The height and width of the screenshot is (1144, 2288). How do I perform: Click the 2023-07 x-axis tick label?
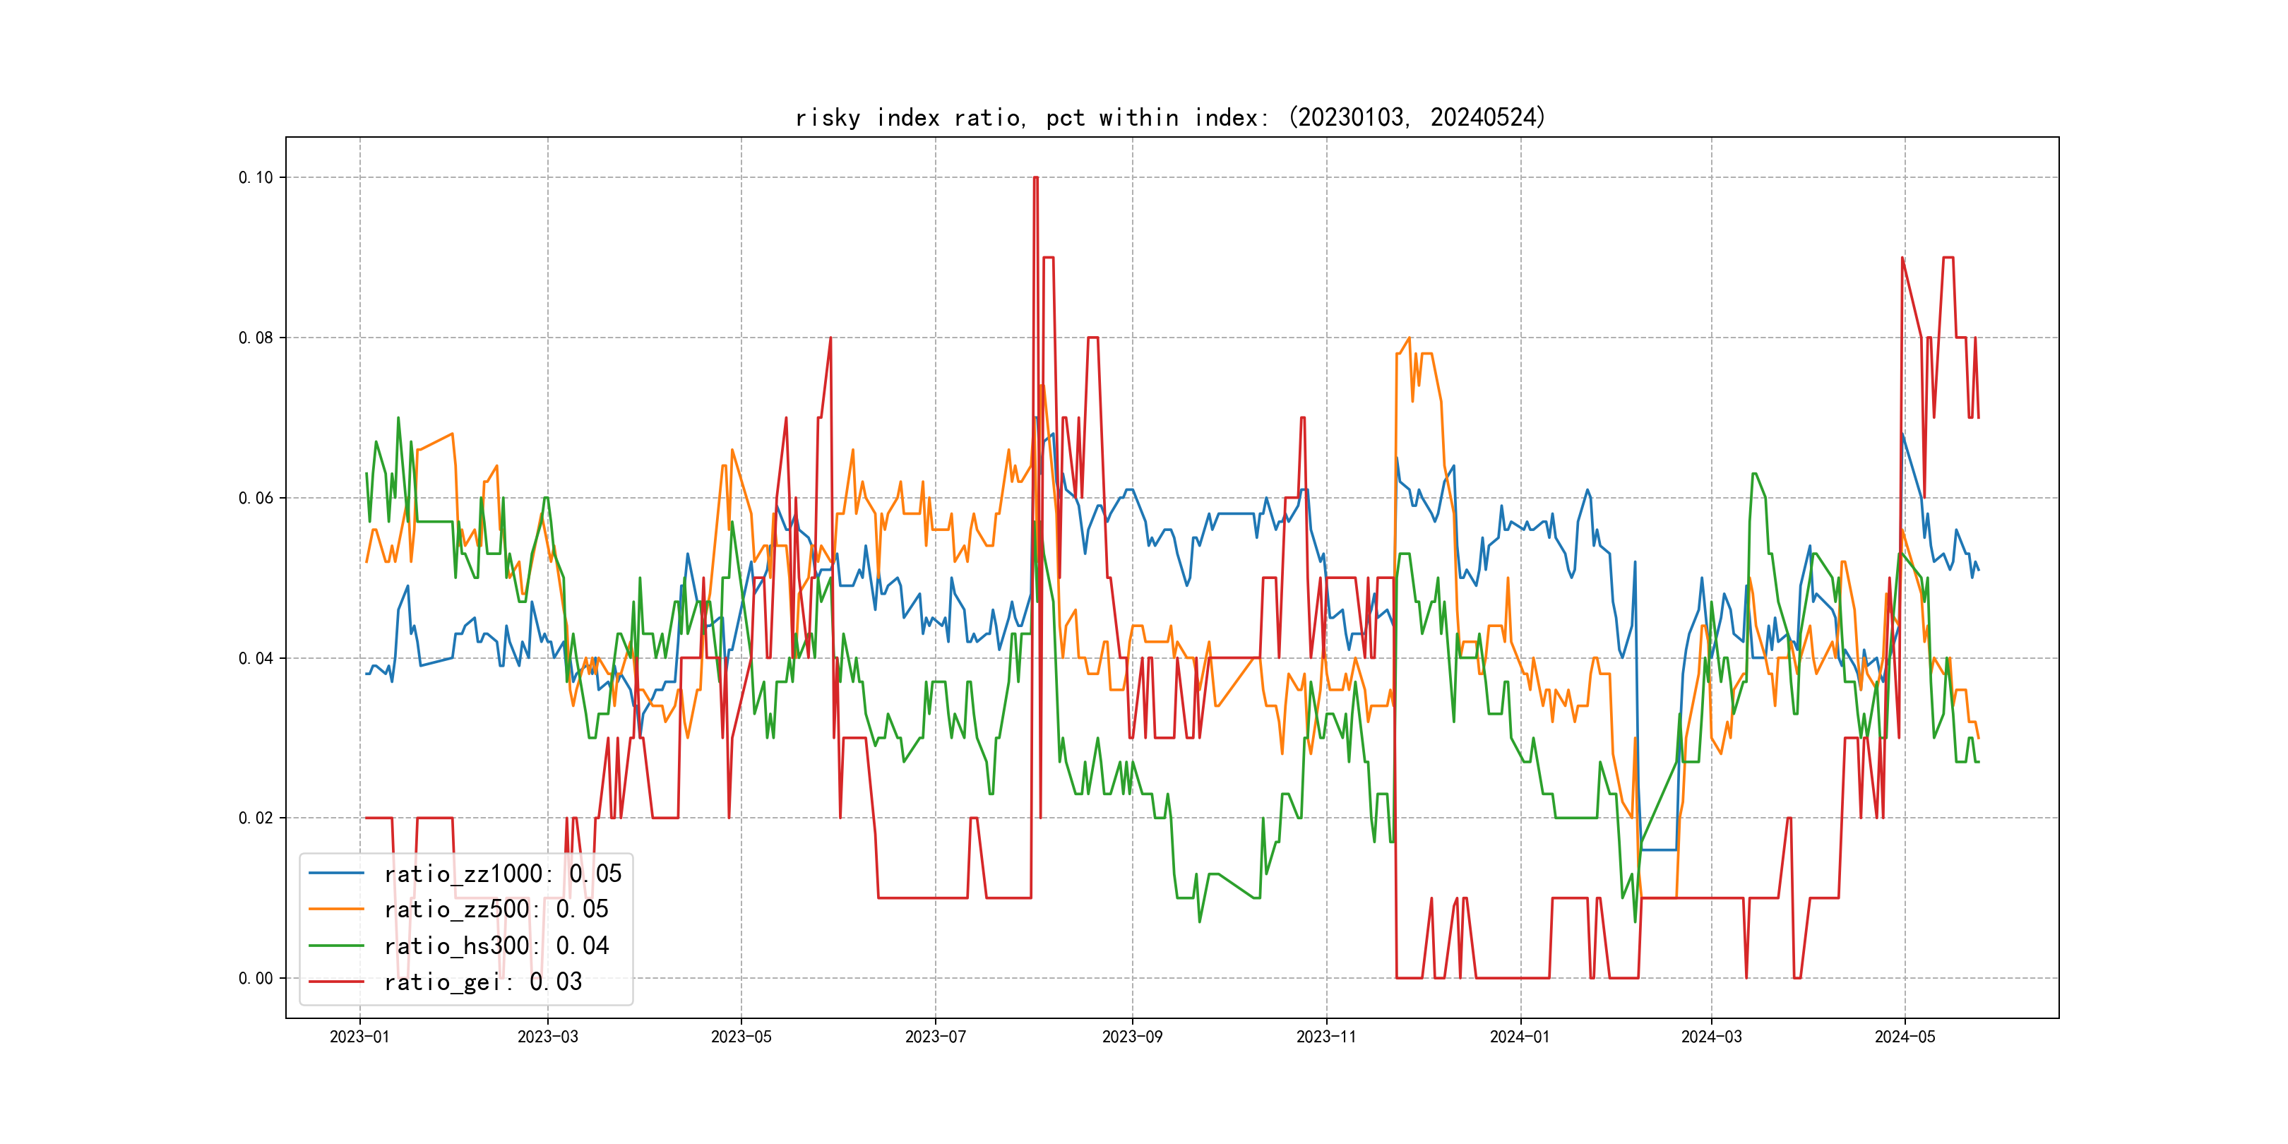pos(935,1037)
